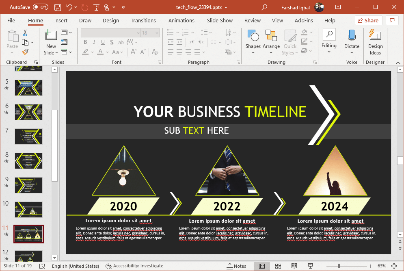The width and height of the screenshot is (404, 271).
Task: Collapse the ribbon chevron
Action: pyautogui.click(x=398, y=63)
